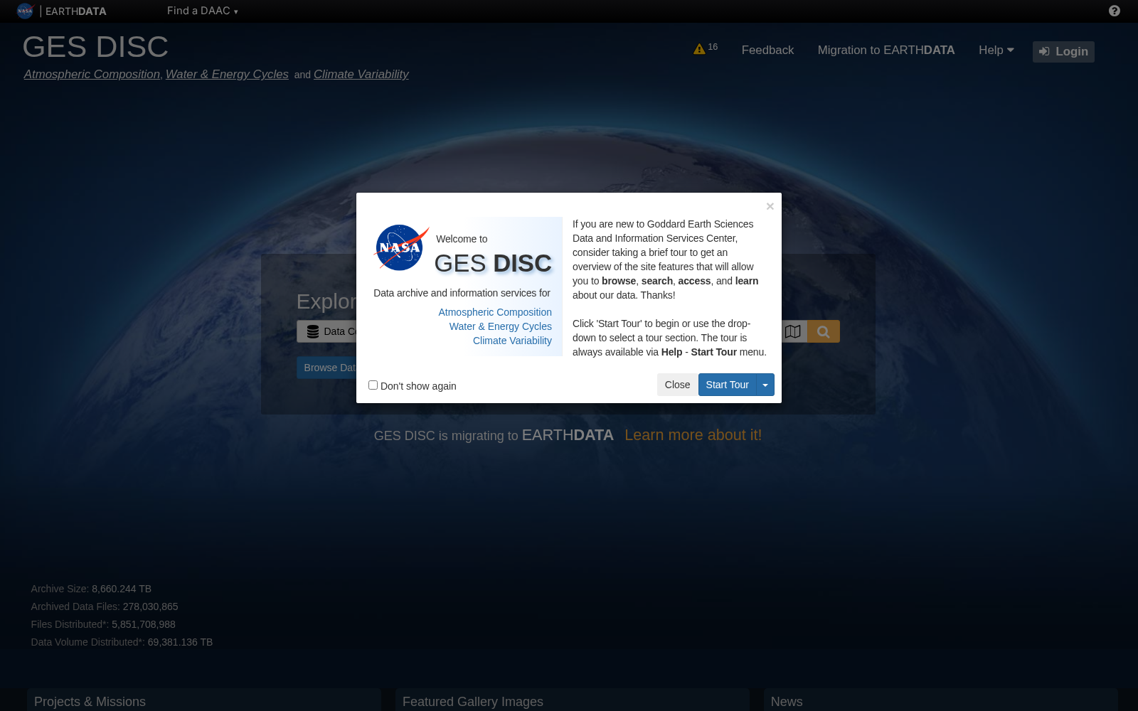This screenshot has width=1138, height=711.
Task: Click the Start Tour button
Action: [727, 385]
